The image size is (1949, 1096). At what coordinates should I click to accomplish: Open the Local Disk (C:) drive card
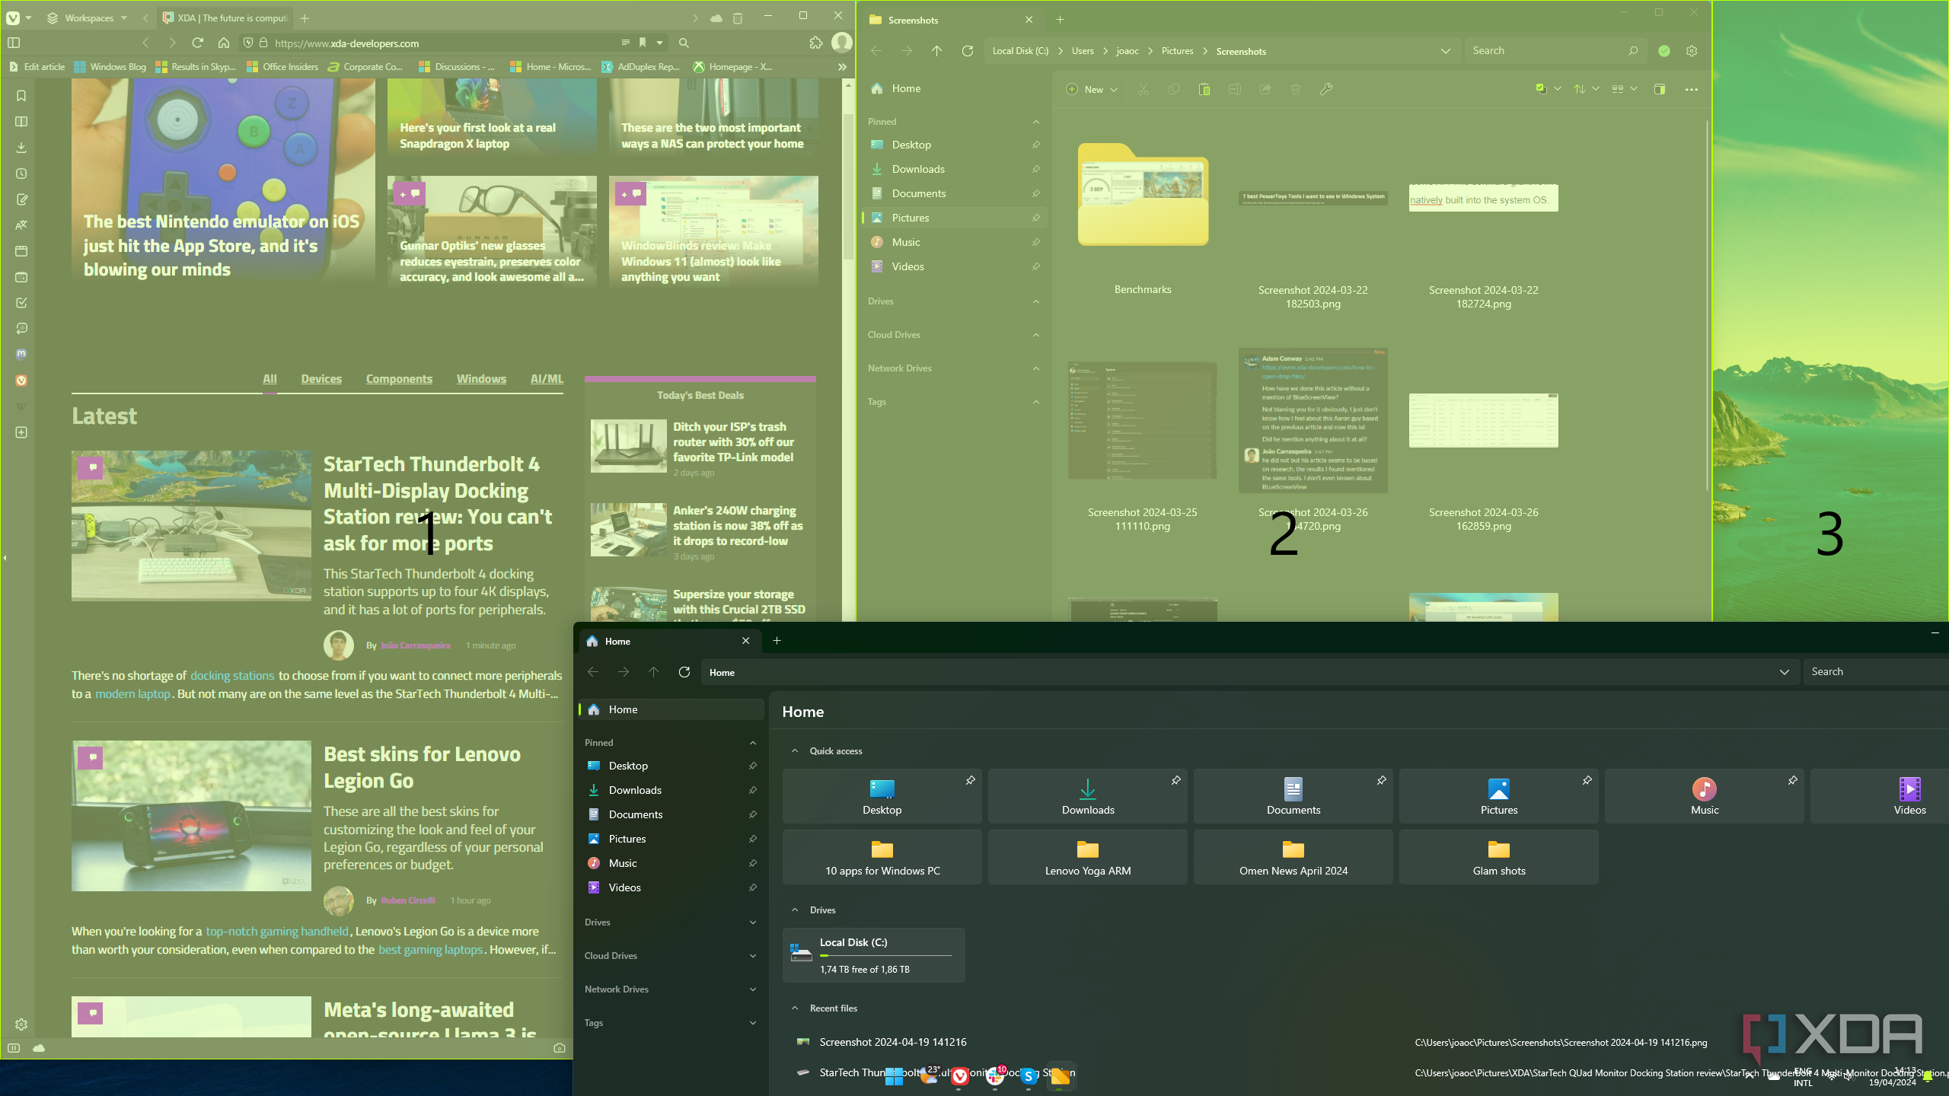[874, 955]
